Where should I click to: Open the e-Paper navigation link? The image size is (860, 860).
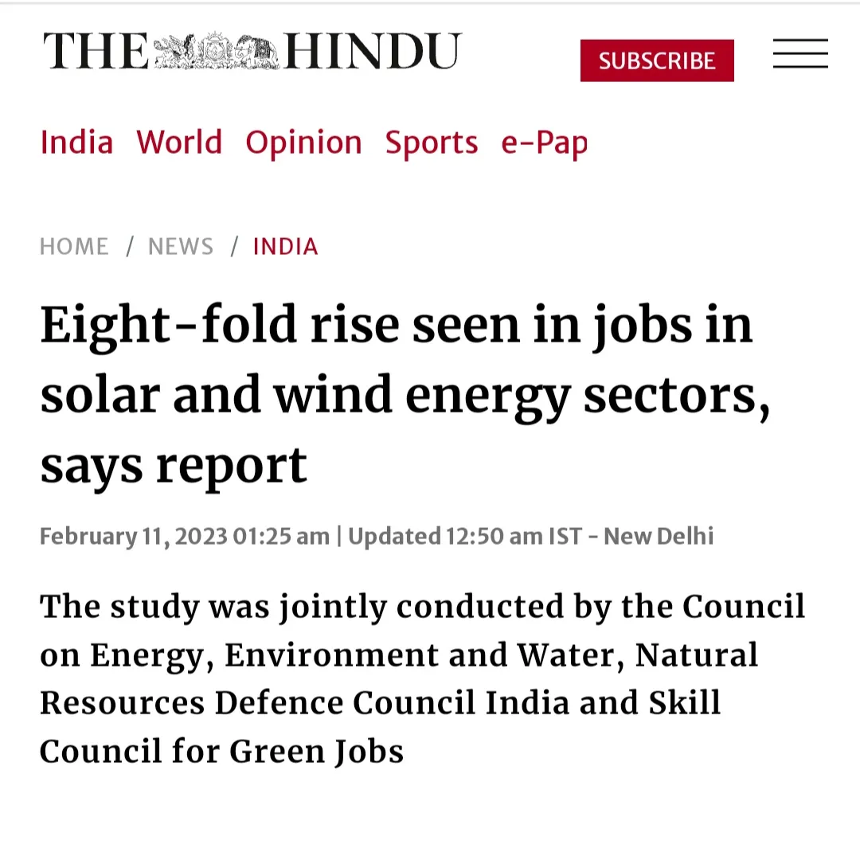coord(544,143)
